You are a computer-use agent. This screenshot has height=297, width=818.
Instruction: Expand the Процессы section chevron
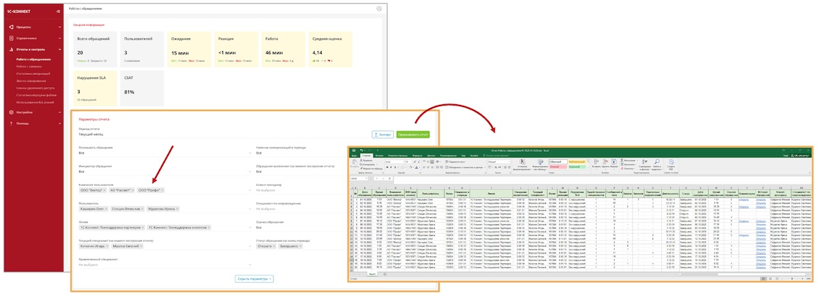pos(59,27)
